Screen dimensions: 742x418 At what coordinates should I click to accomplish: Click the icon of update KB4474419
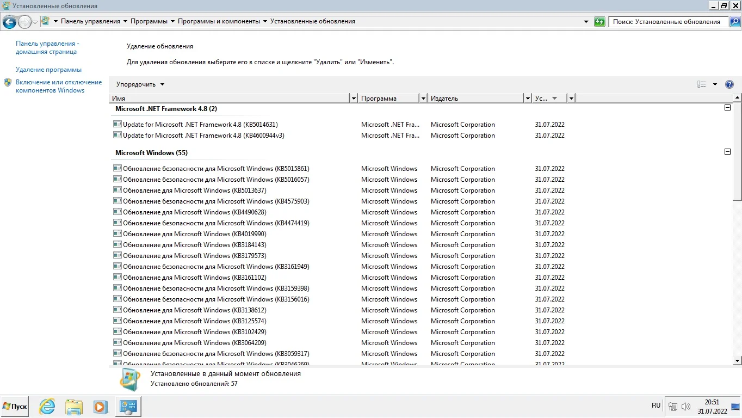[117, 223]
